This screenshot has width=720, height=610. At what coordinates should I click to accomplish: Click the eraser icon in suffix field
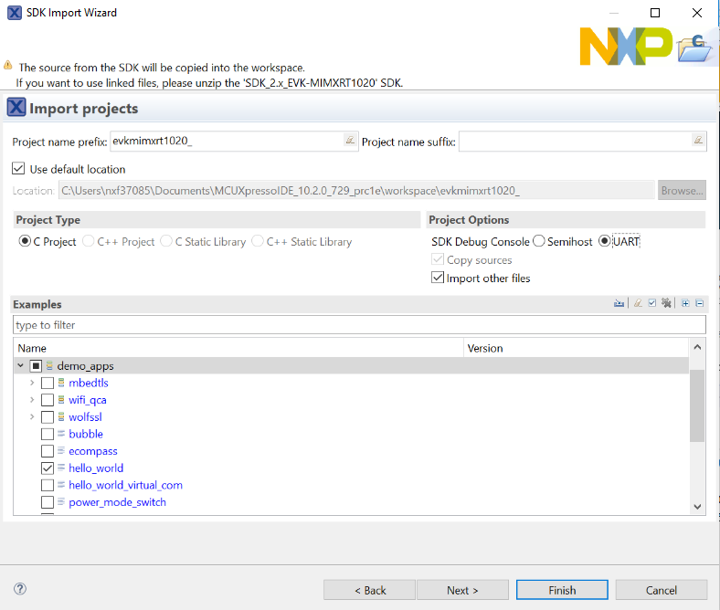coord(698,141)
